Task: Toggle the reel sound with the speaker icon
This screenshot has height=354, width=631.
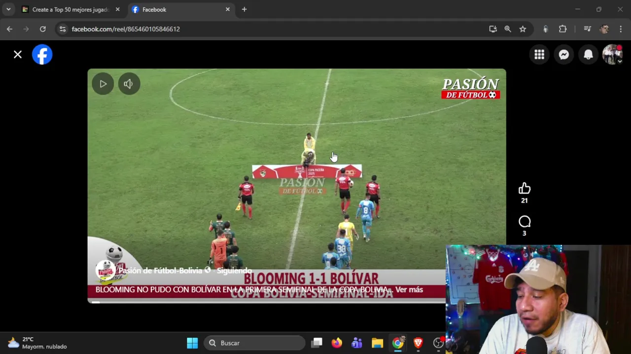Action: point(129,84)
